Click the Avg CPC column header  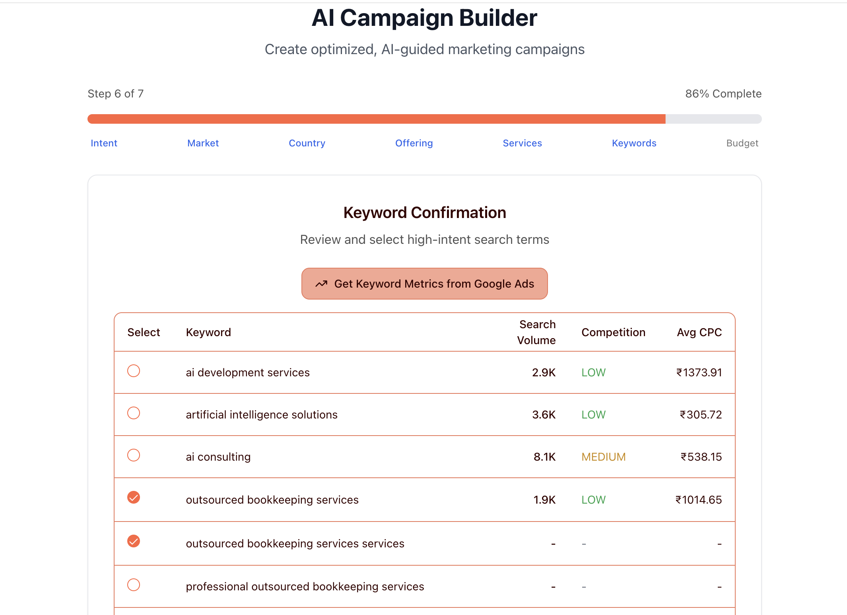point(699,332)
